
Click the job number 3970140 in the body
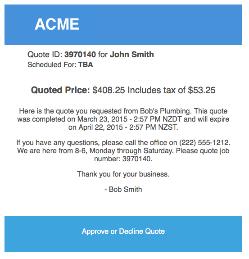coord(136,159)
